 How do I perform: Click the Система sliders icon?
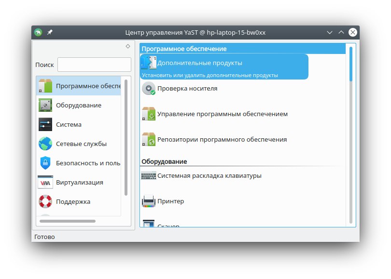(45, 124)
